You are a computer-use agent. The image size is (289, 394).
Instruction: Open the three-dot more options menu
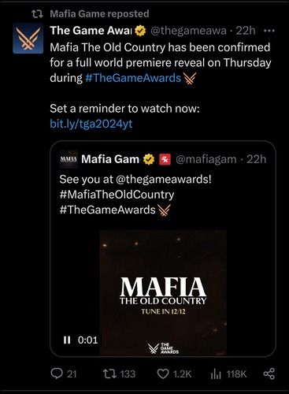point(269,31)
